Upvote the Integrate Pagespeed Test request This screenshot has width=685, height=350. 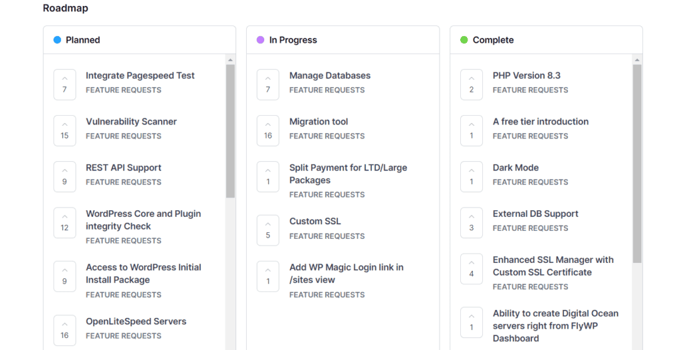(65, 84)
